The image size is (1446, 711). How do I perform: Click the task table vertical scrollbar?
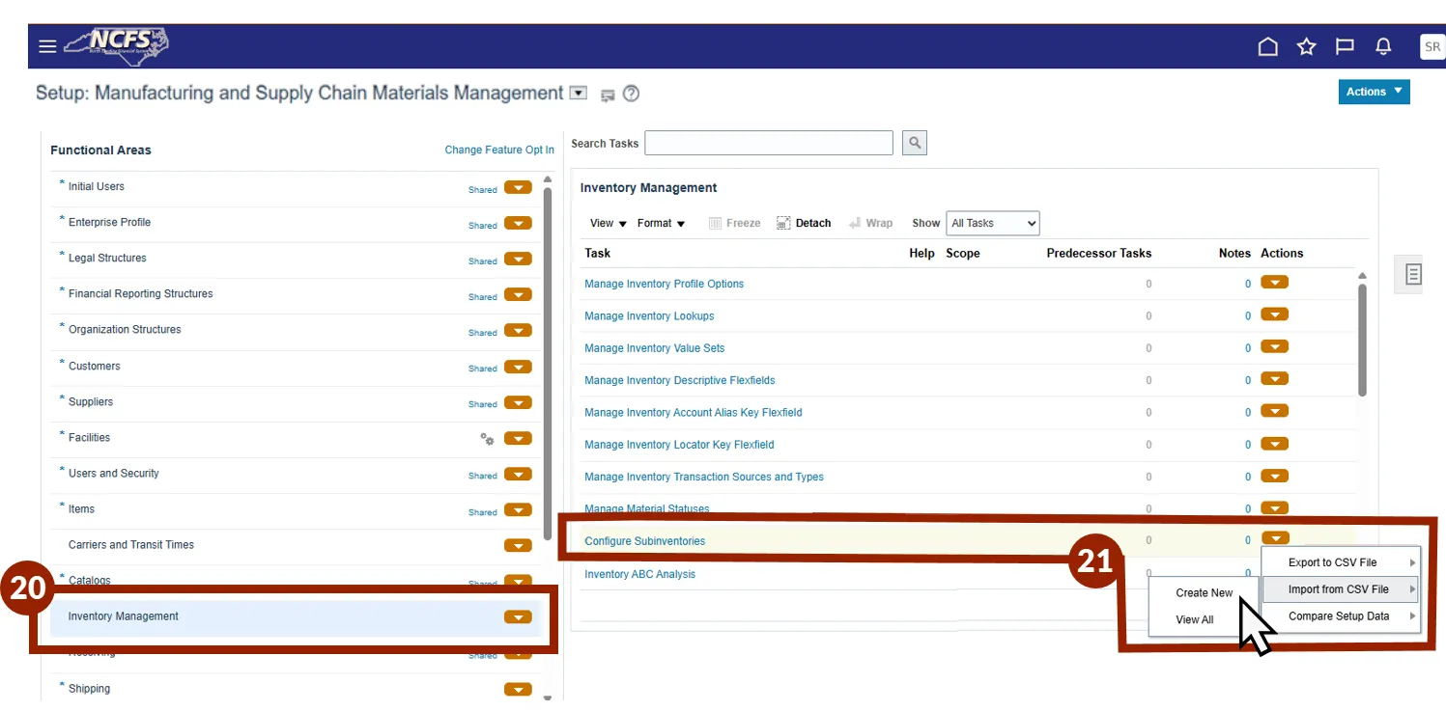[x=1363, y=338]
